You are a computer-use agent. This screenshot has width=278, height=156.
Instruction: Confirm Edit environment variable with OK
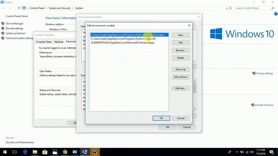click(x=161, y=118)
